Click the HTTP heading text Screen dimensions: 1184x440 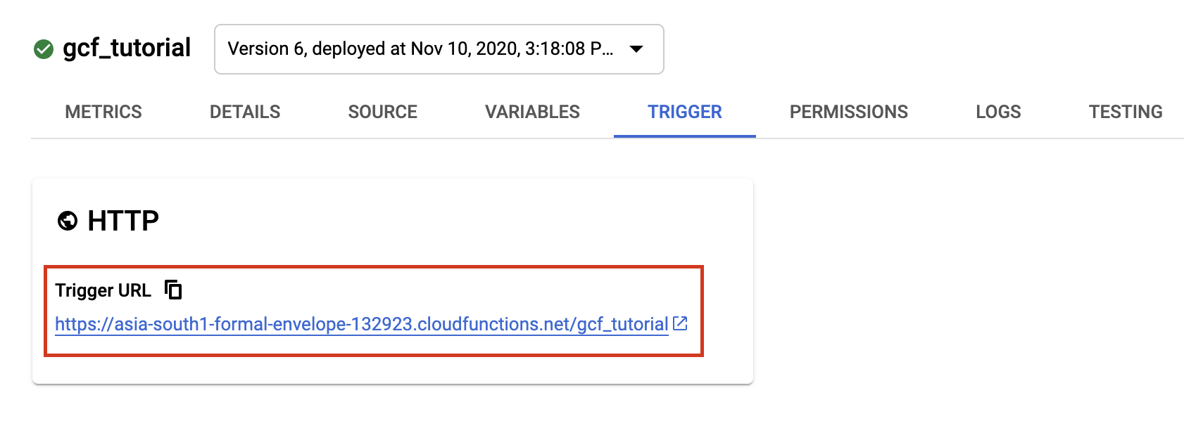[x=123, y=221]
